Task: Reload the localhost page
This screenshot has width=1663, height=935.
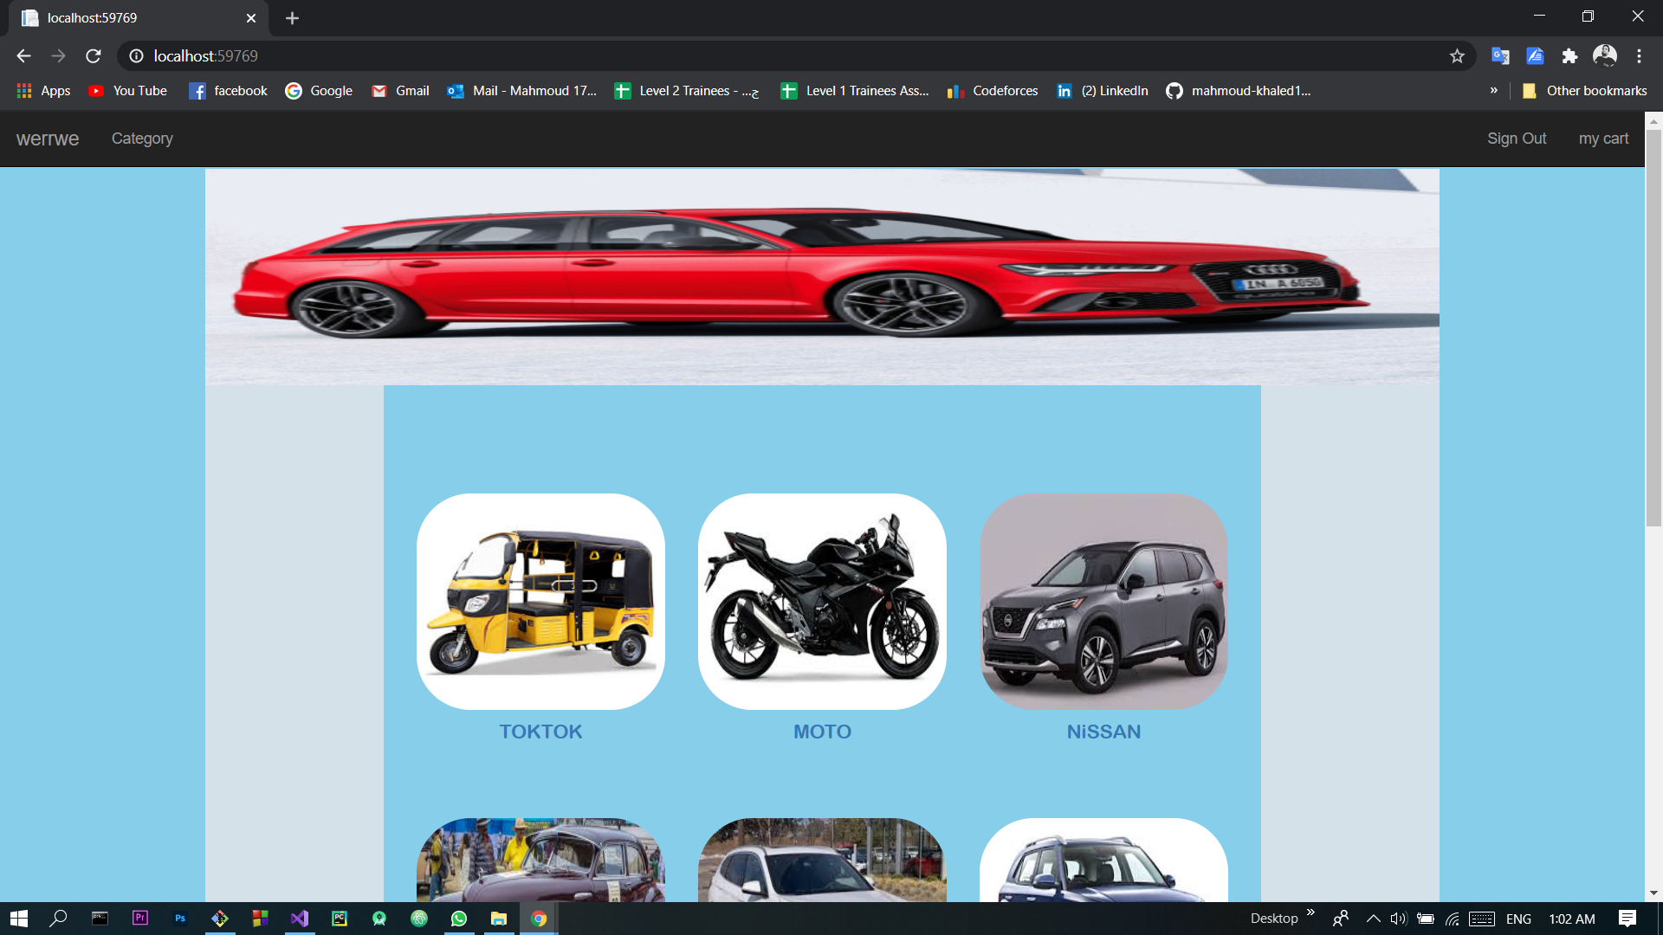Action: coord(94,56)
